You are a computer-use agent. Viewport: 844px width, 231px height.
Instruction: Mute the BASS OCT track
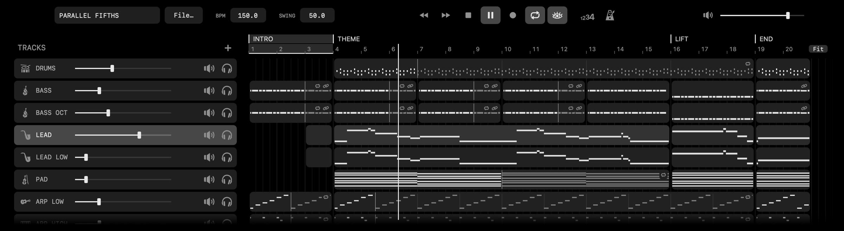click(209, 113)
